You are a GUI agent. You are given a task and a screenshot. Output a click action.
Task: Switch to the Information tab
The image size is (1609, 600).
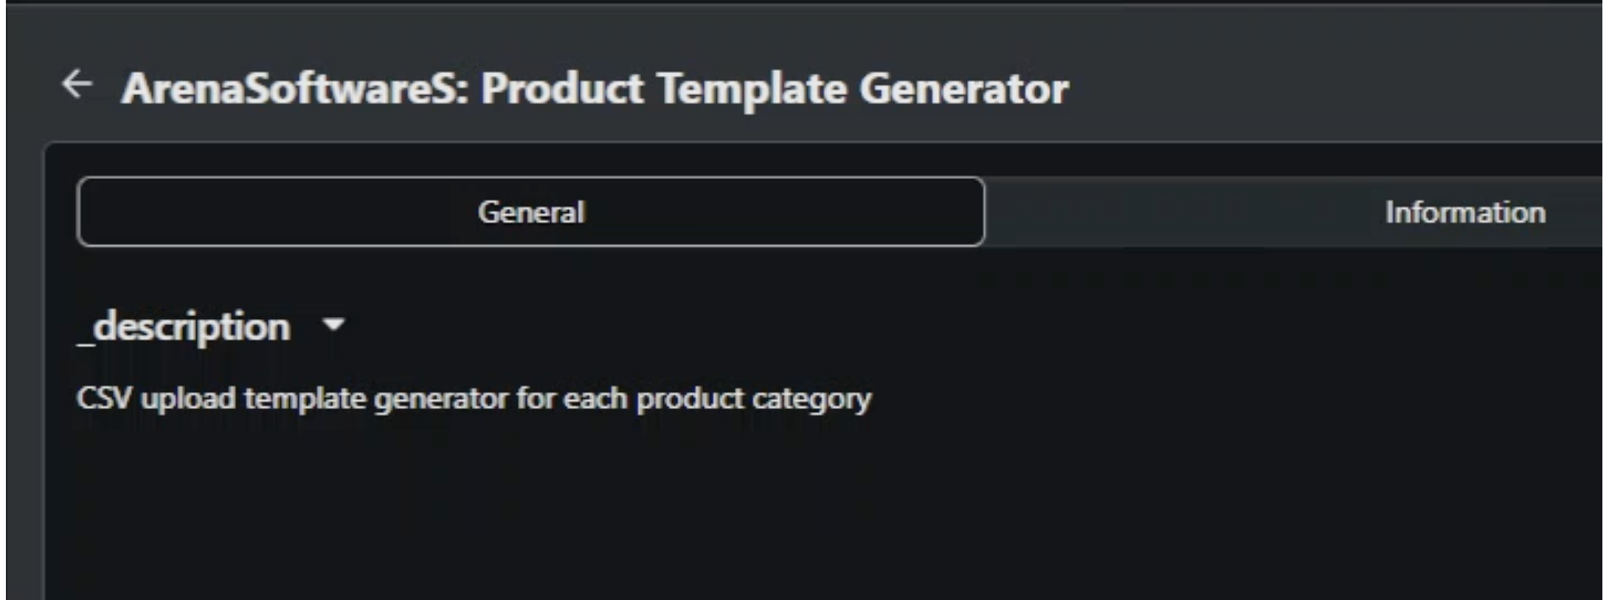[1464, 212]
